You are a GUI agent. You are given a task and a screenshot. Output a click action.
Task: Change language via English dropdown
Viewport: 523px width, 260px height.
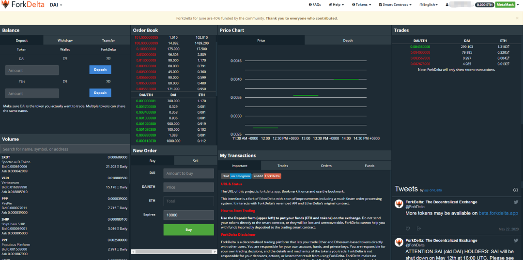pos(430,5)
